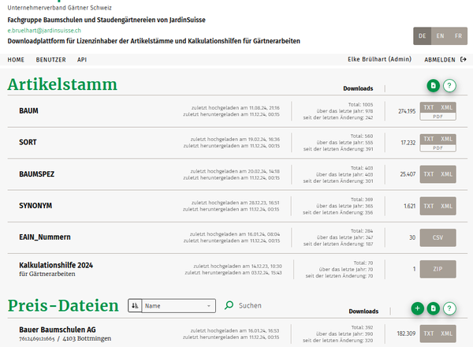Open the API menu item
473x347 pixels.
coord(82,60)
